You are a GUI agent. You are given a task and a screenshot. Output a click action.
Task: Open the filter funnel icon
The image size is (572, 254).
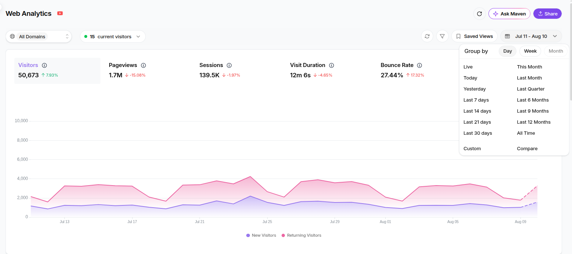[x=442, y=36]
